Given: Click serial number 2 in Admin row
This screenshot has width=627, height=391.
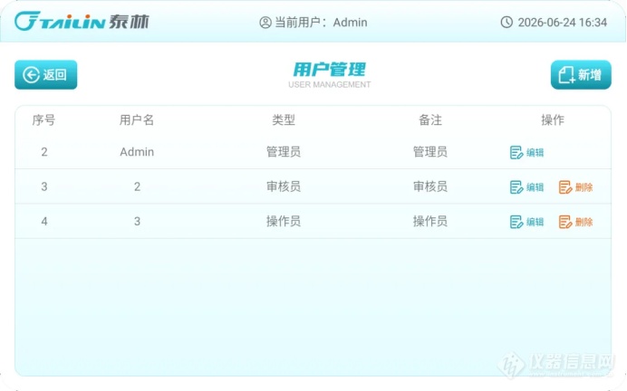Looking at the screenshot, I should [x=44, y=152].
